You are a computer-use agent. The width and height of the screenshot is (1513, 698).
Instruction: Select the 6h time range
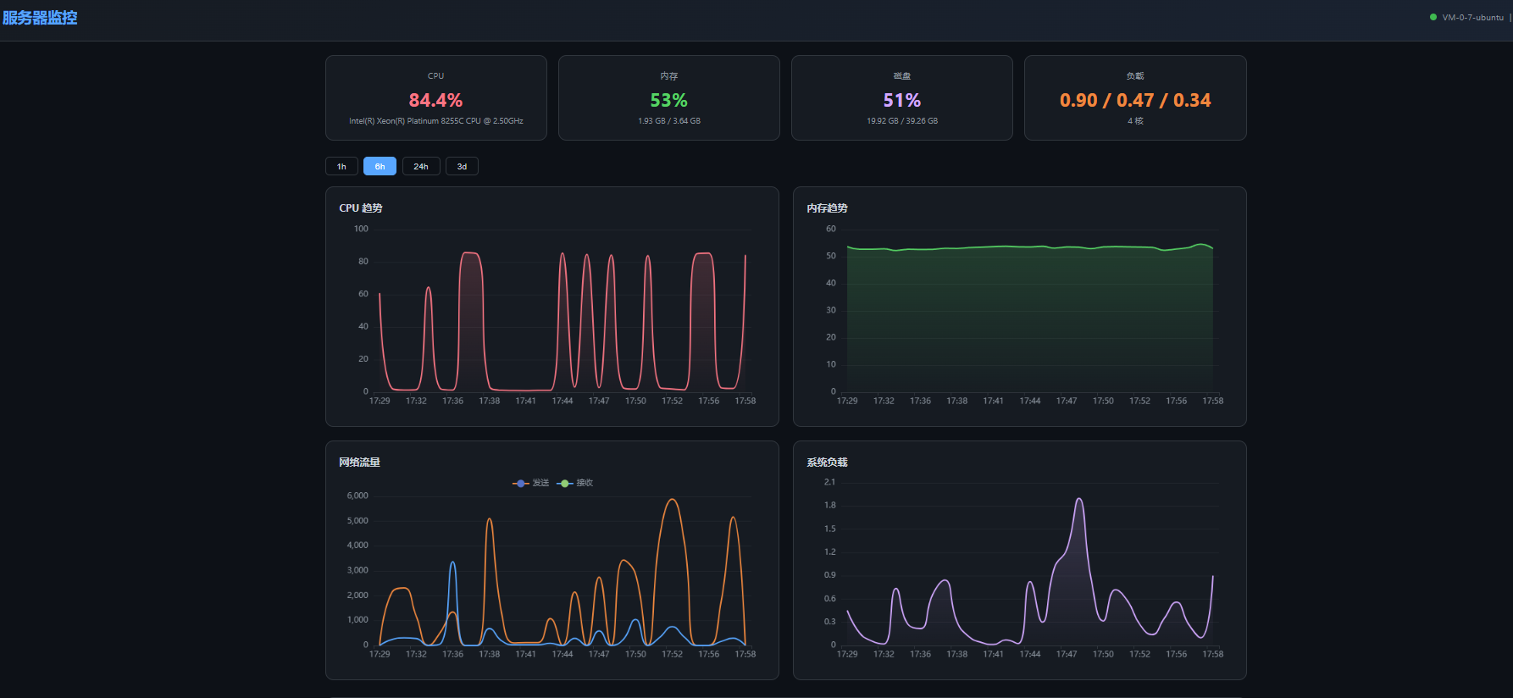pos(380,166)
